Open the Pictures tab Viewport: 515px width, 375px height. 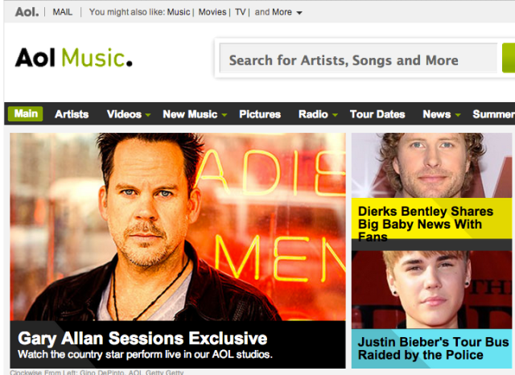coord(260,114)
